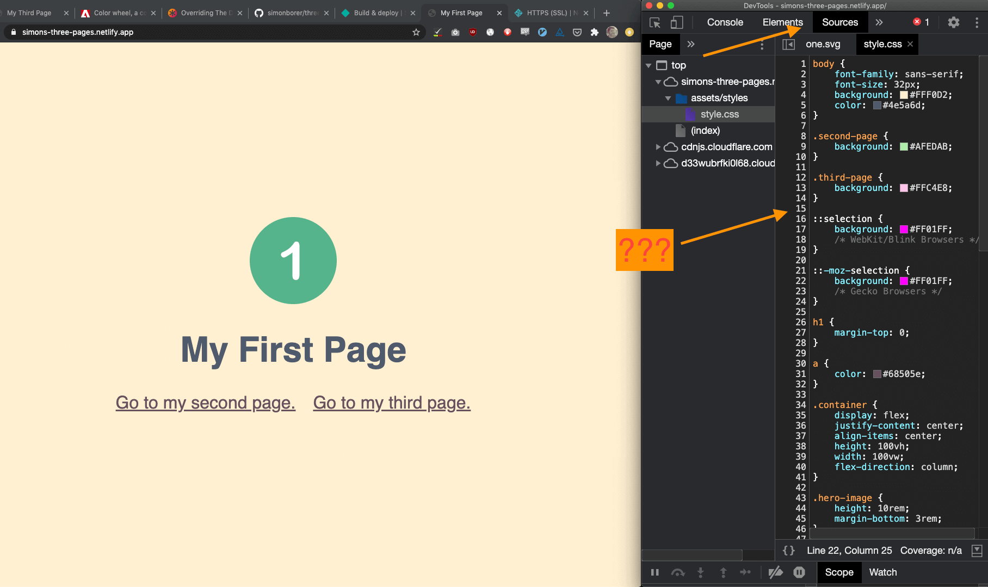Click the pretty print braces icon
Image resolution: width=988 pixels, height=587 pixels.
pyautogui.click(x=788, y=551)
